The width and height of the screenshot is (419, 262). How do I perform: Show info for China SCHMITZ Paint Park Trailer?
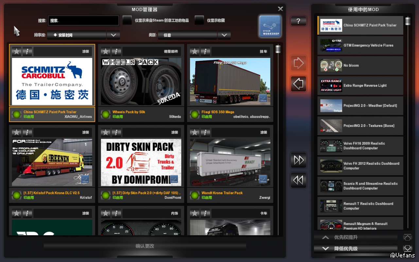(27, 51)
